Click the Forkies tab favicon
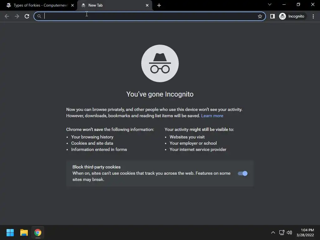Viewport: 320px width, 240px height. (8, 5)
